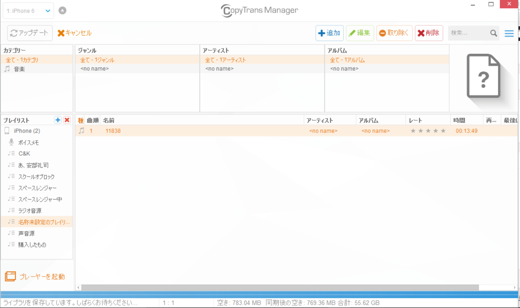Click the music note icon of track 11838
Screen dimensions: 520x308
(81, 131)
